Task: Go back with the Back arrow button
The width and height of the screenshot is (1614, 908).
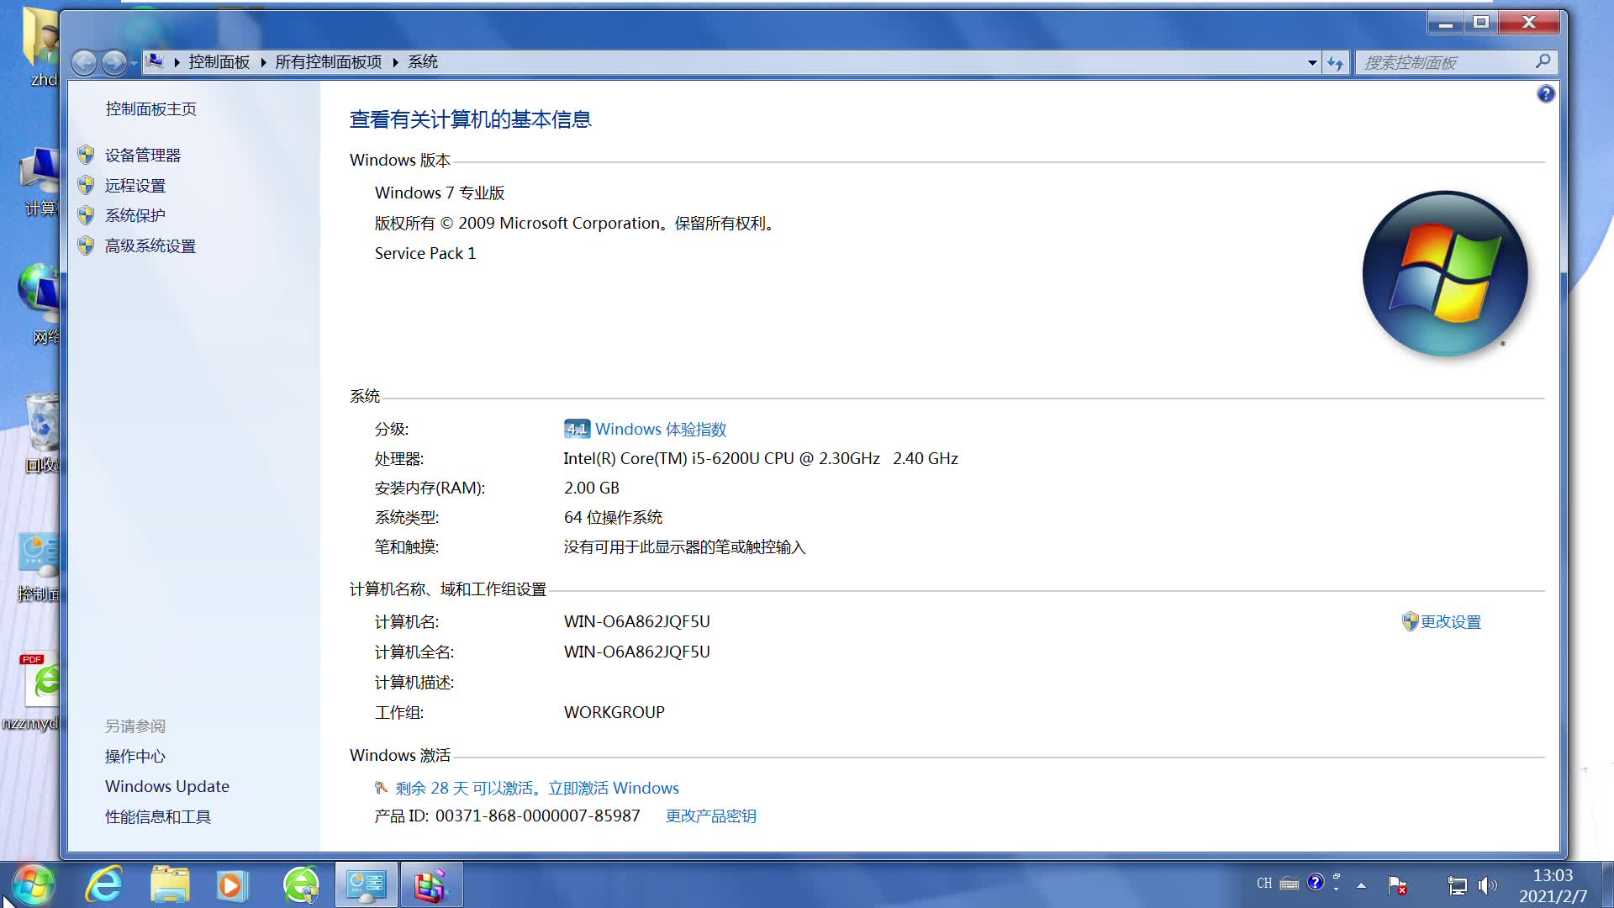Action: coord(84,62)
